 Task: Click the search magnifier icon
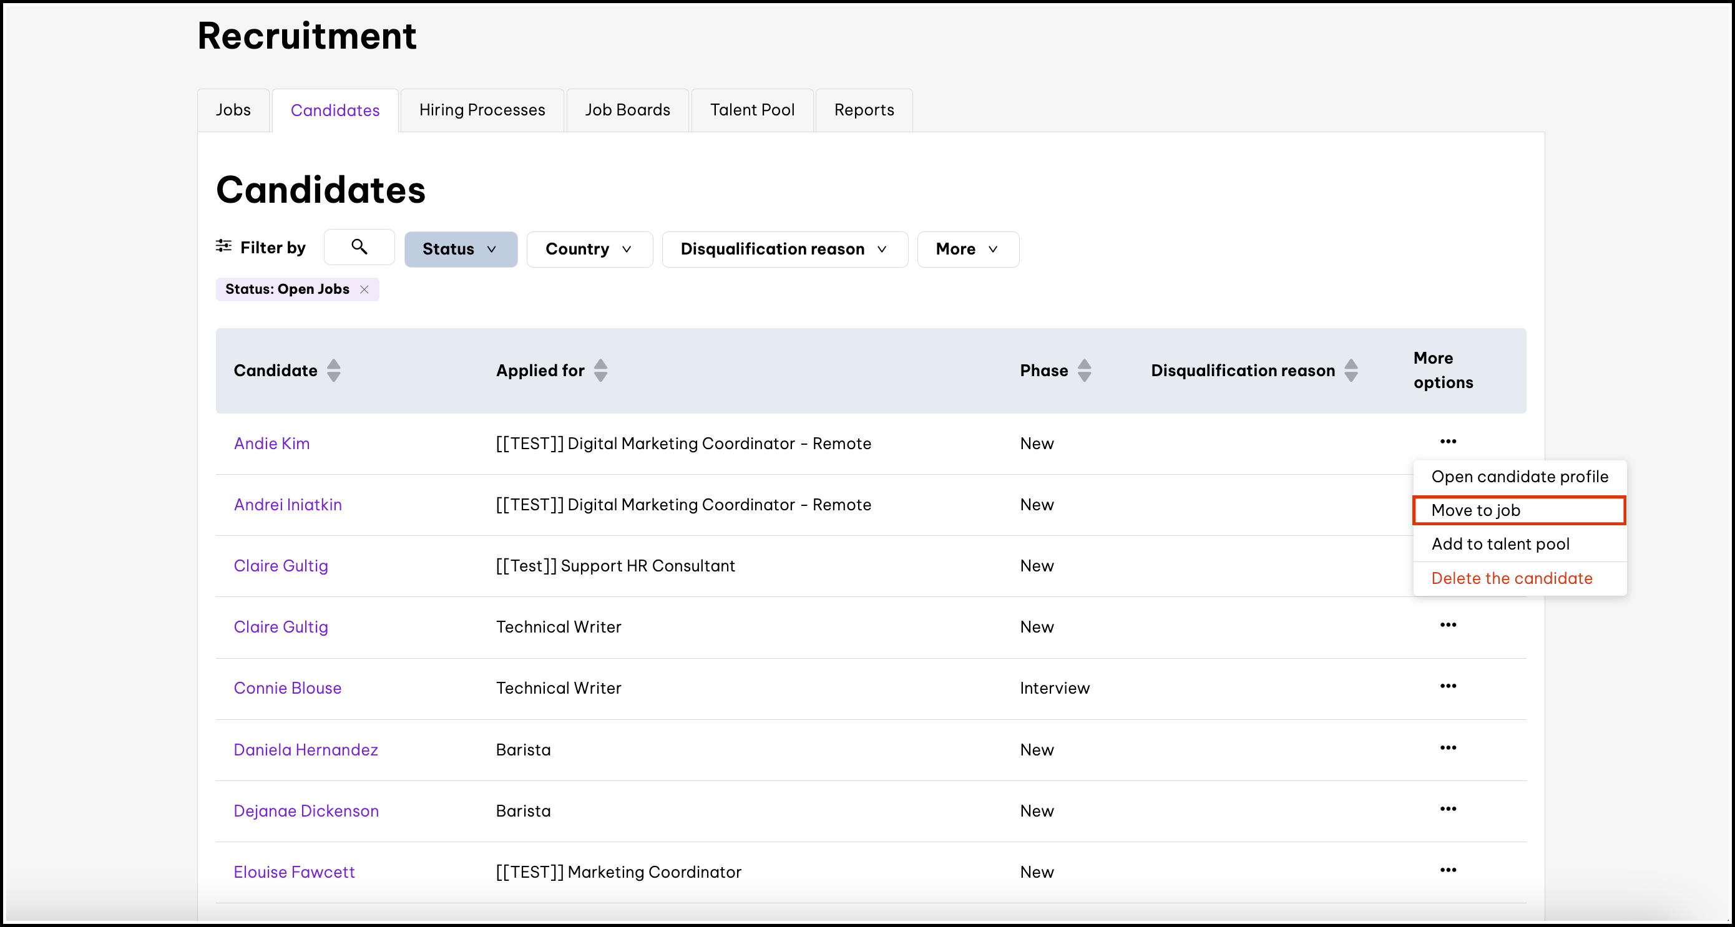click(359, 247)
